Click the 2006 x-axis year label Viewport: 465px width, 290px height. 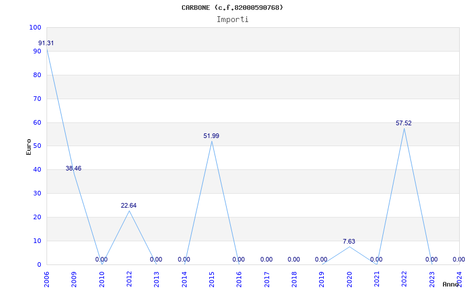tap(46, 280)
